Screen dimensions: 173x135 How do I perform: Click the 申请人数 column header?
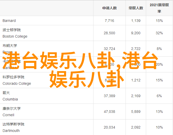click(x=109, y=8)
